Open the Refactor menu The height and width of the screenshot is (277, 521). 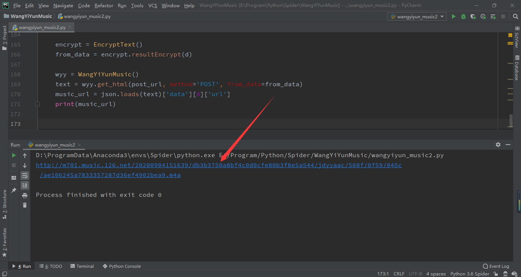point(104,5)
